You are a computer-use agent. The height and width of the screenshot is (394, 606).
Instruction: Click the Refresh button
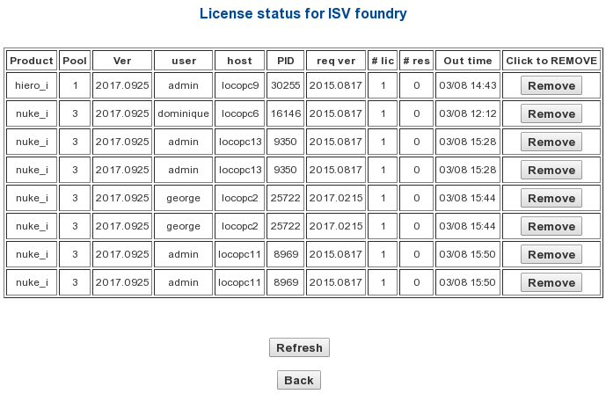point(299,347)
